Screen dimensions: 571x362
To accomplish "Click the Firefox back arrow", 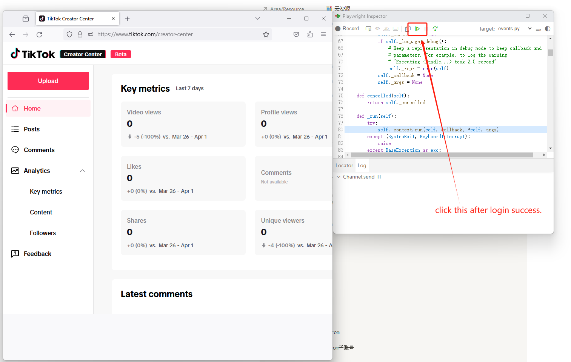I will point(12,34).
